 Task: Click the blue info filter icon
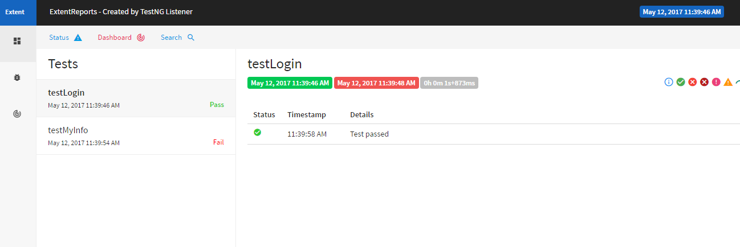tap(669, 82)
